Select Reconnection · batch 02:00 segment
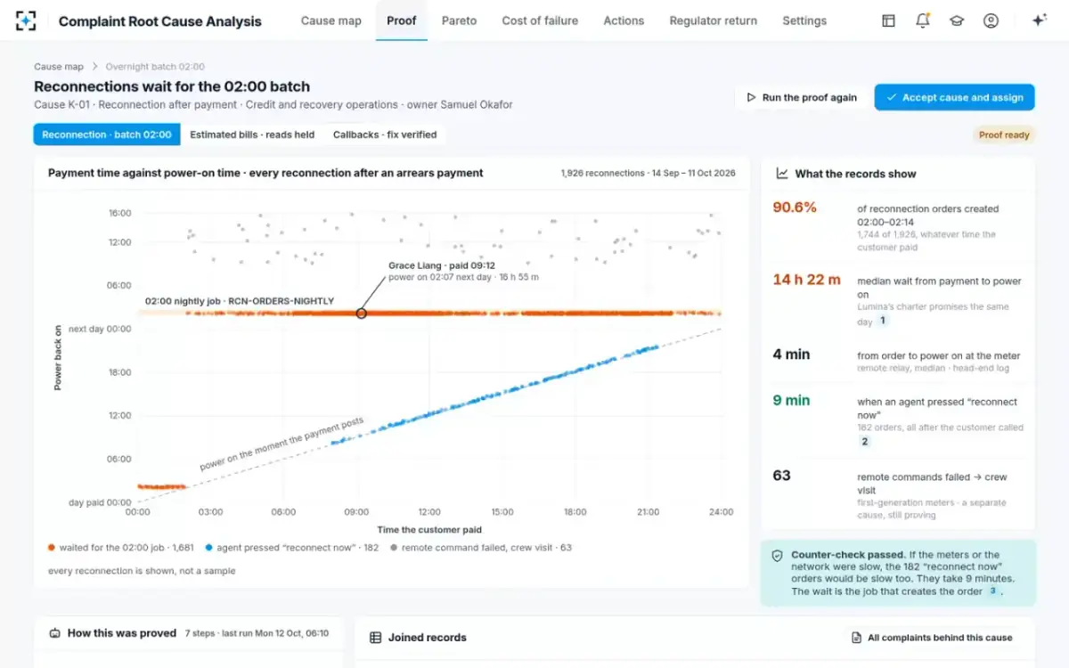The height and width of the screenshot is (668, 1069). tap(107, 134)
